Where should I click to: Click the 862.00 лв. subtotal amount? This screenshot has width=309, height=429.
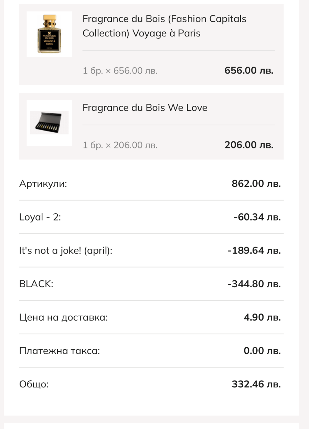coord(256,184)
